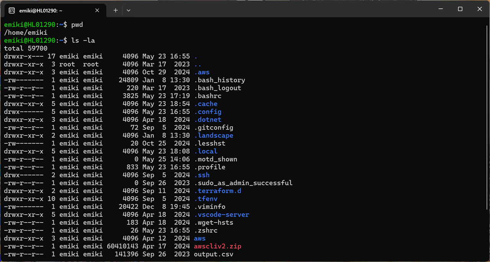Click the .motd_shown file name
This screenshot has height=262, width=490.
coord(216,159)
